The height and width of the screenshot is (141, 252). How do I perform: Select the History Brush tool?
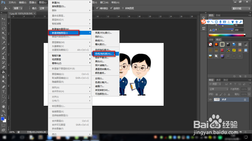point(3,62)
